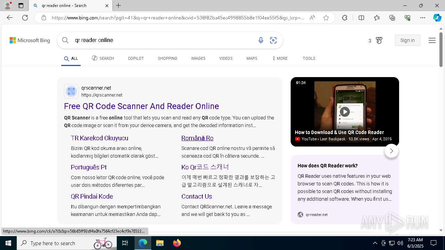Switch to SEARCH tab
The image size is (445, 250).
tap(103, 58)
